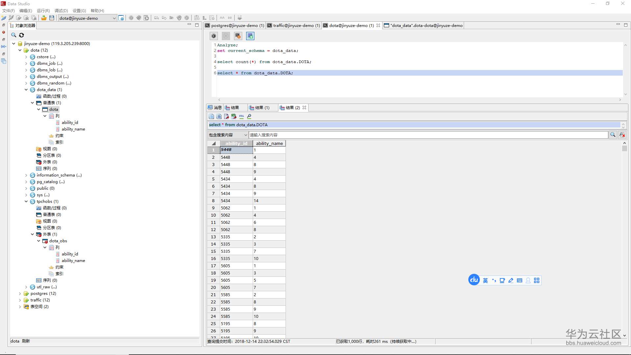This screenshot has width=631, height=355.
Task: Open the 运行(R) menu
Action: coord(43,11)
